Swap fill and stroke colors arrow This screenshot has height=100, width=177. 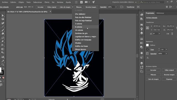pyautogui.click(x=3, y=68)
